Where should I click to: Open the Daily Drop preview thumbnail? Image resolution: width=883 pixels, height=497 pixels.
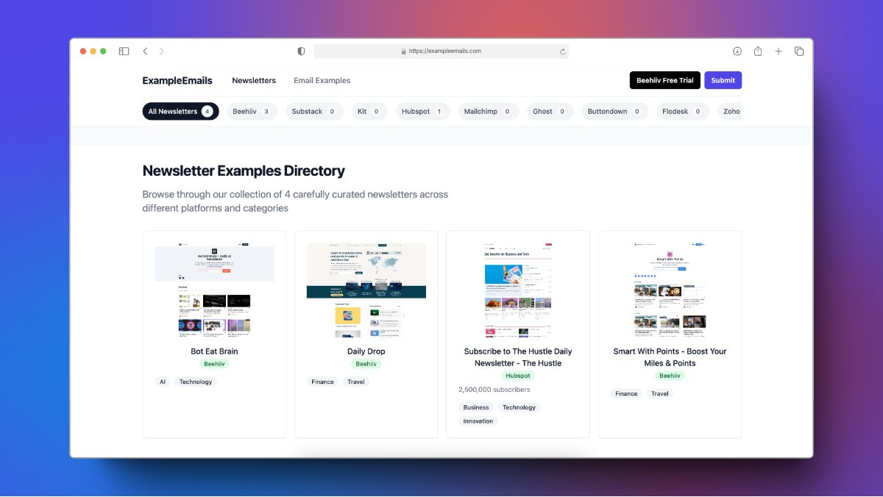pos(366,290)
